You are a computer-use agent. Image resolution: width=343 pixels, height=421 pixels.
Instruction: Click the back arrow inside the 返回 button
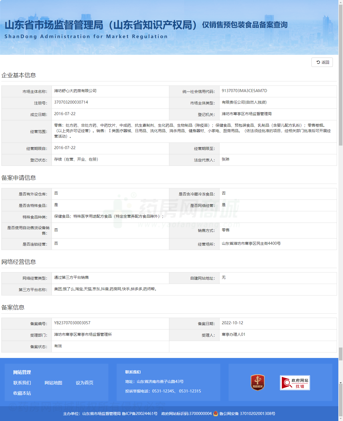pos(318,62)
